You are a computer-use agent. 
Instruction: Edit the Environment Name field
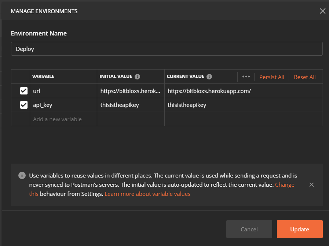coord(167,49)
